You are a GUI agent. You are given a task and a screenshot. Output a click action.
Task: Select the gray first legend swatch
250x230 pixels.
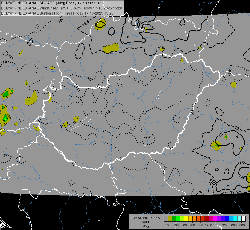tap(166, 218)
